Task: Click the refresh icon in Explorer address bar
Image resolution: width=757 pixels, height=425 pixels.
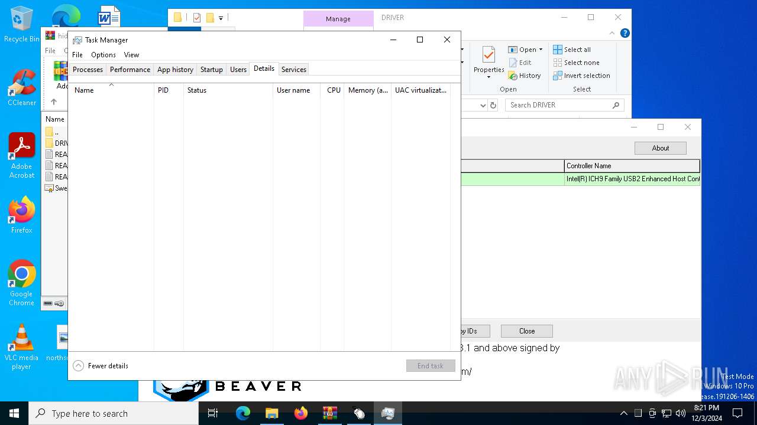Action: (x=493, y=105)
